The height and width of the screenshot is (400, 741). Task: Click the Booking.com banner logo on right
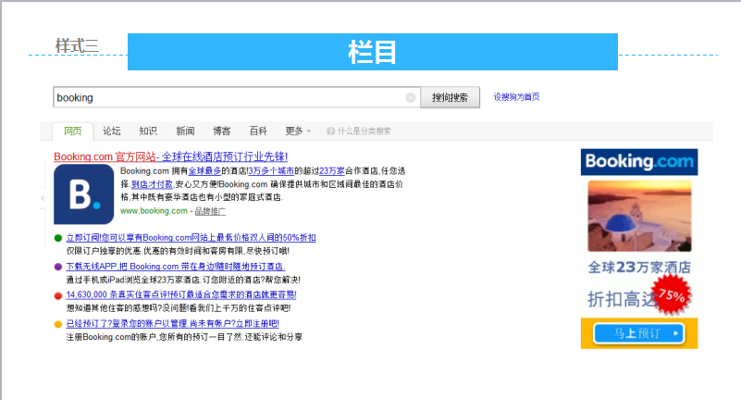click(638, 162)
